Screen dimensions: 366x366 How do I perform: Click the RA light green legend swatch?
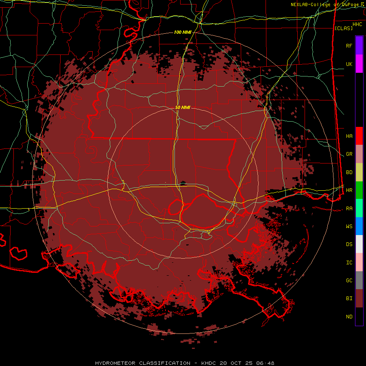coord(359,208)
